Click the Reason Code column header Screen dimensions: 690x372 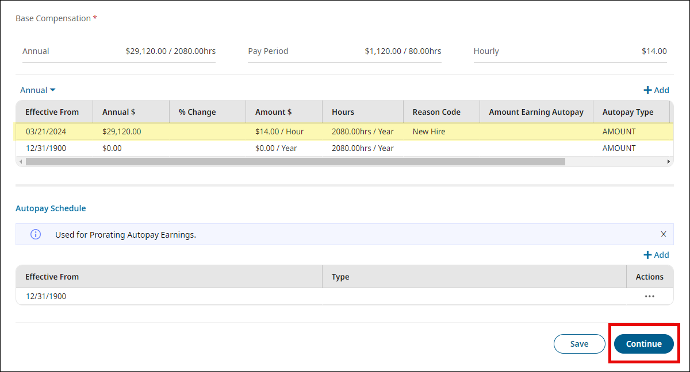[x=436, y=112]
